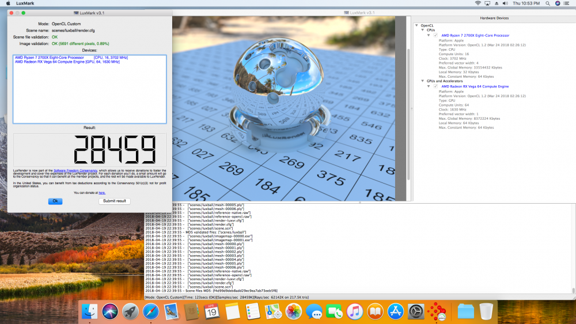
Task: Collapse the OpenCL tree node
Action: tap(416, 25)
